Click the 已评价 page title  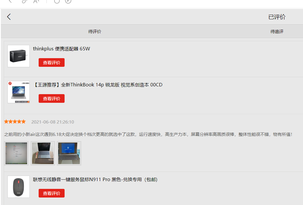277,17
